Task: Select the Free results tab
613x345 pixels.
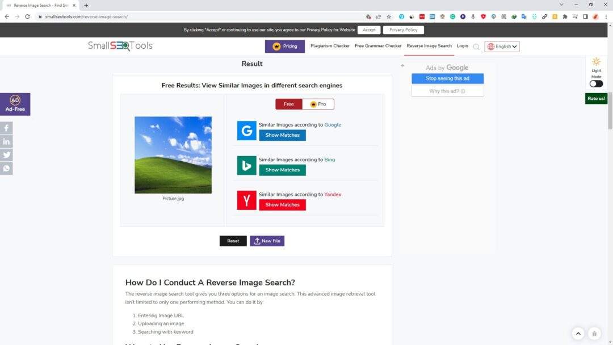Action: (x=288, y=104)
